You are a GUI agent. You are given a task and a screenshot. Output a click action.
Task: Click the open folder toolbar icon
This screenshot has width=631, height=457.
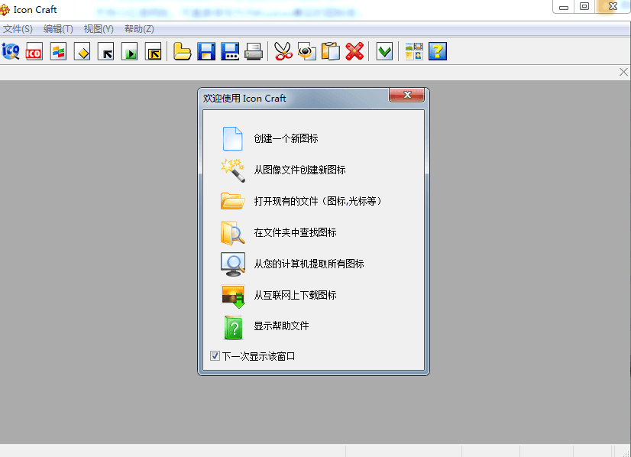[x=183, y=51]
